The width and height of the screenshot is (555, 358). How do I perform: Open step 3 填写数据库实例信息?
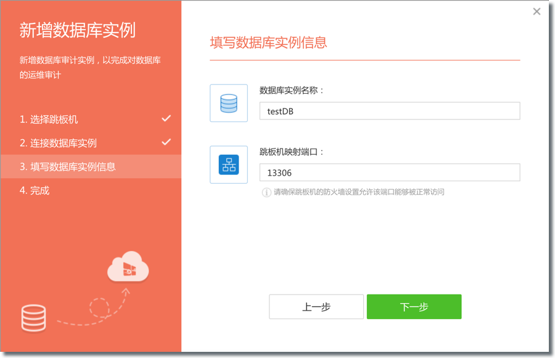coord(68,166)
